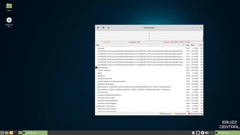Click Task Manager button at panel right
The image size is (240, 135).
click(228, 133)
